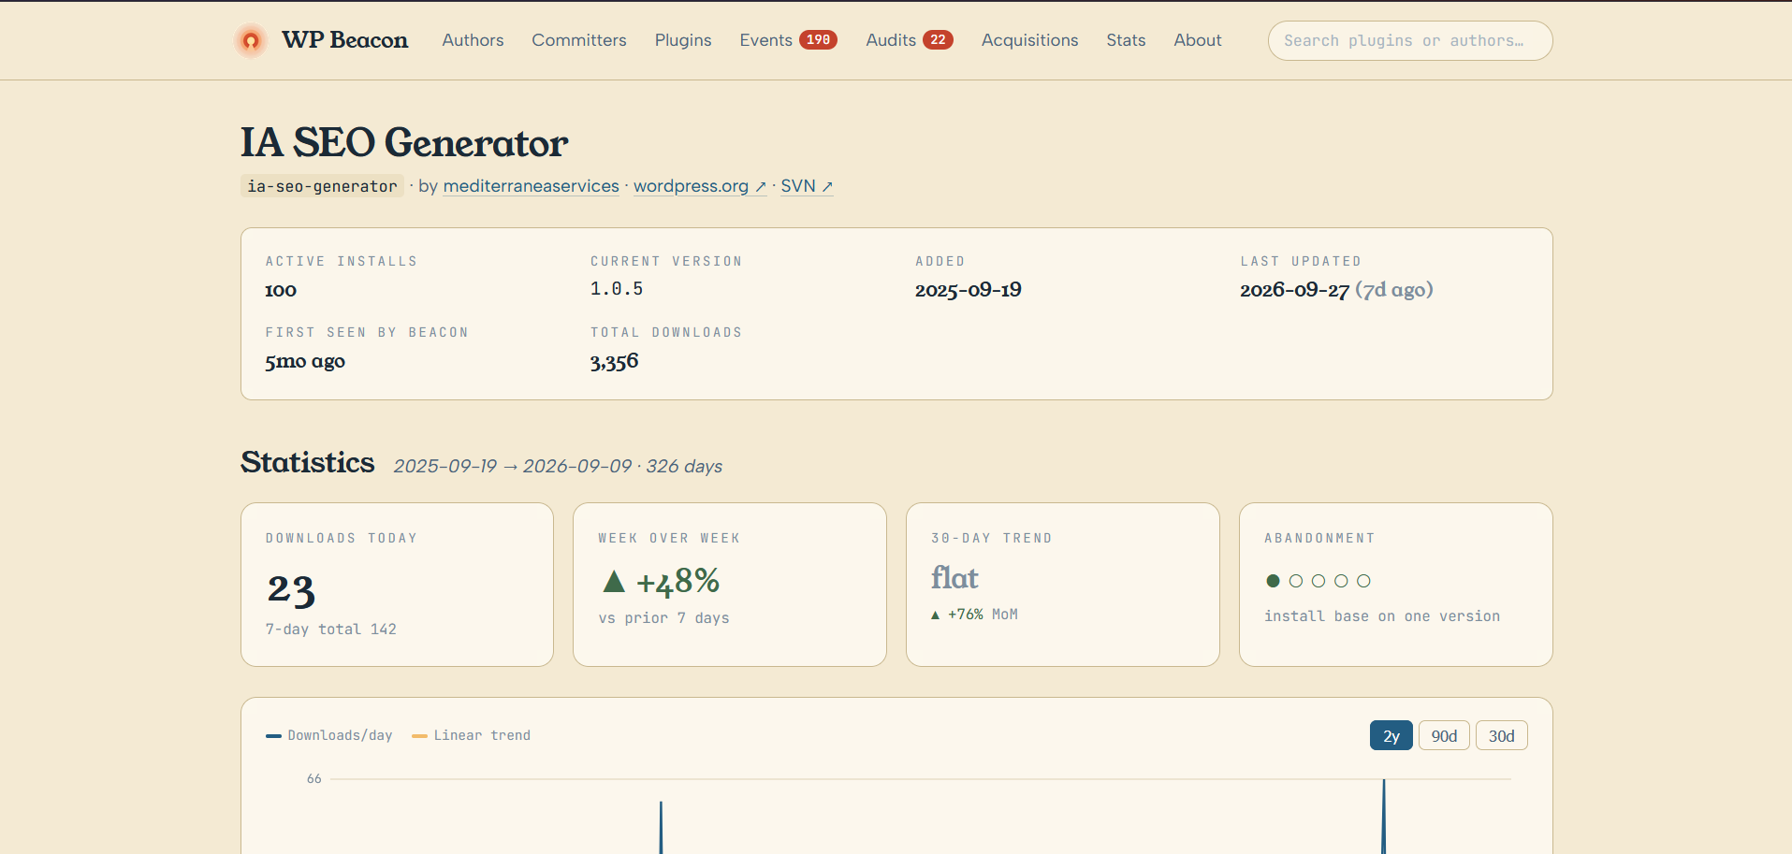The image size is (1792, 854).
Task: Select the Downloads Today value 23
Action: 291,589
